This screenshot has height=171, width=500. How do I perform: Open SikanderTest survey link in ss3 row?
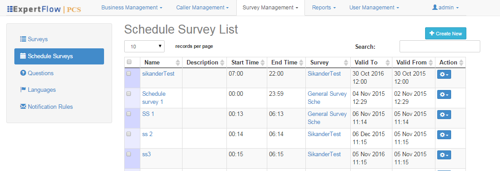click(x=324, y=154)
